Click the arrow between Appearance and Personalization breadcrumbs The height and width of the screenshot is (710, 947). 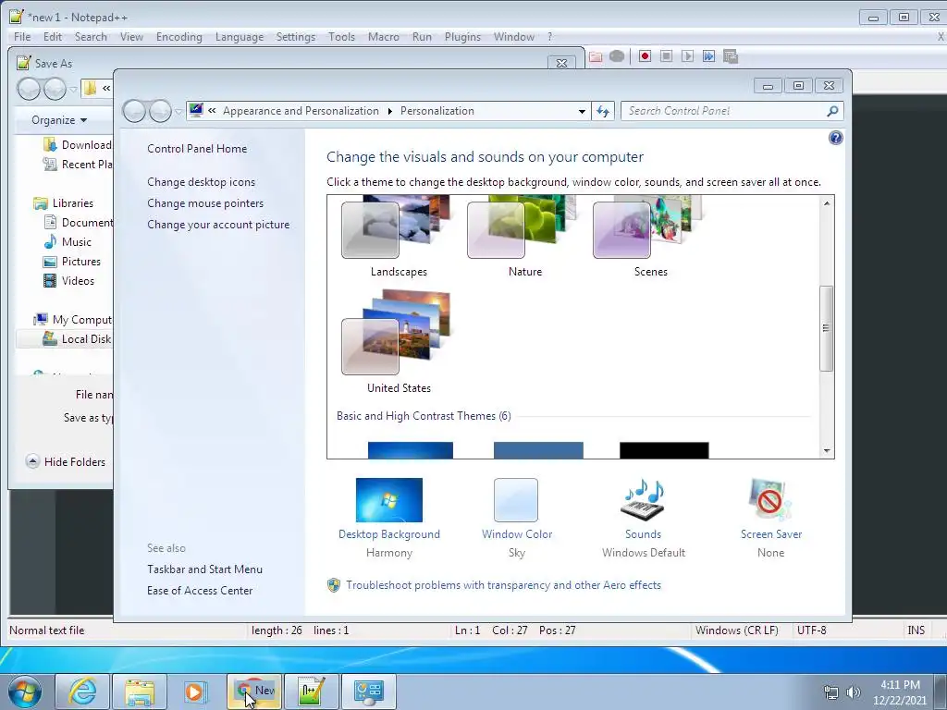point(389,111)
